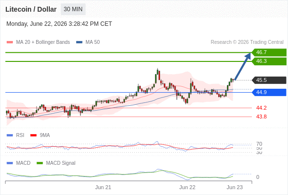Click the Jun 23 date axis label
Viewport: 288px width, 195px height.
coord(235,188)
